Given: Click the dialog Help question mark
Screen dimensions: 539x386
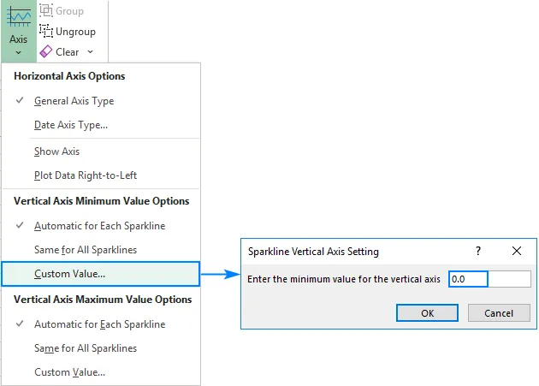Looking at the screenshot, I should (478, 252).
